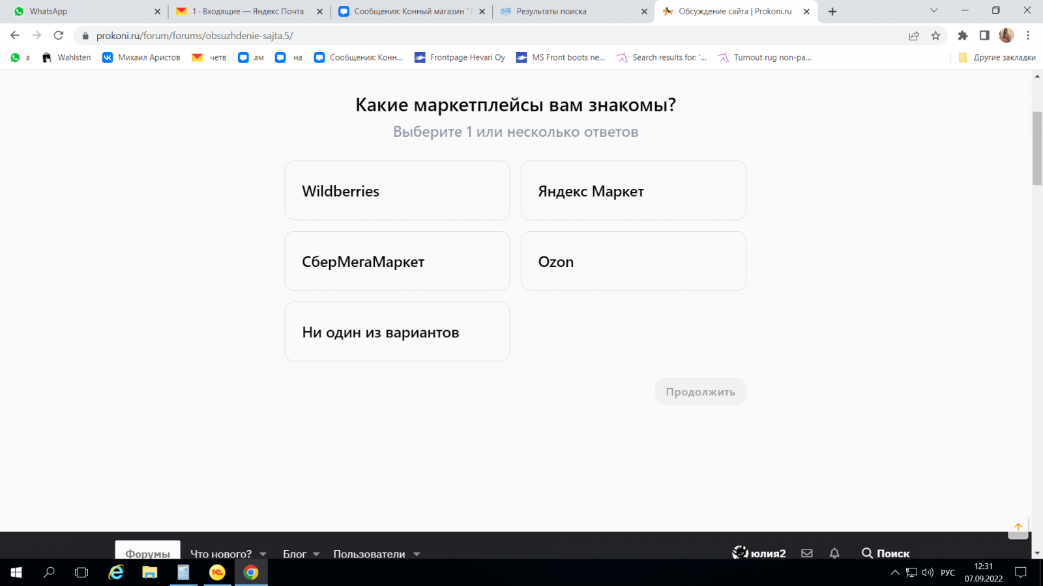
Task: Open the ам bookmark
Action: tap(251, 57)
